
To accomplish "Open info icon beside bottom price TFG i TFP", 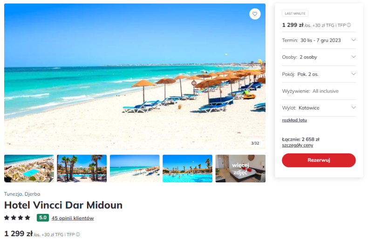I will [78, 234].
